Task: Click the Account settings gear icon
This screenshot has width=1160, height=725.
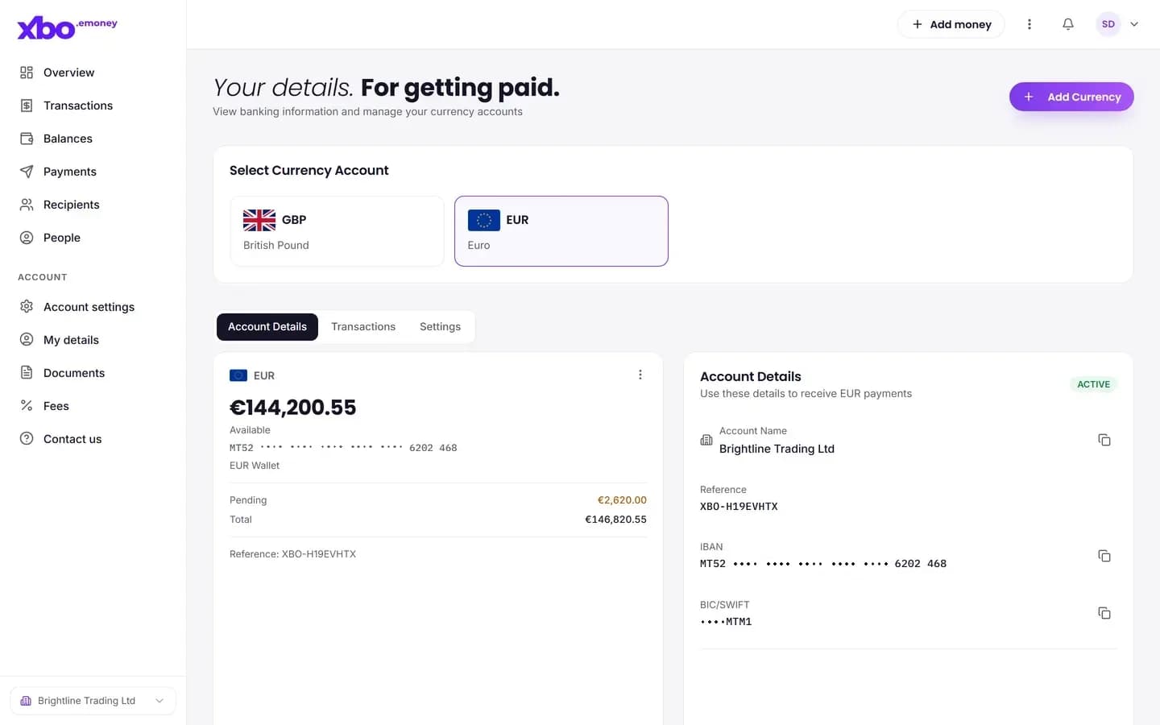Action: pyautogui.click(x=27, y=307)
